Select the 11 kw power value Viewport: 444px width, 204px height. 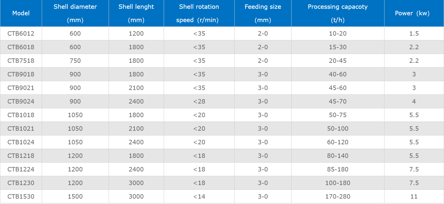[414, 197]
